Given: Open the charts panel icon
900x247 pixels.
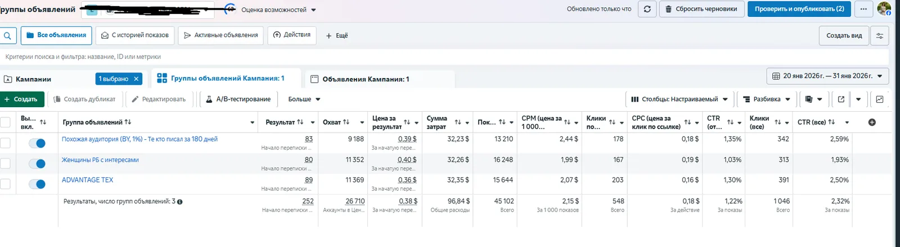Looking at the screenshot, I should tap(880, 99).
